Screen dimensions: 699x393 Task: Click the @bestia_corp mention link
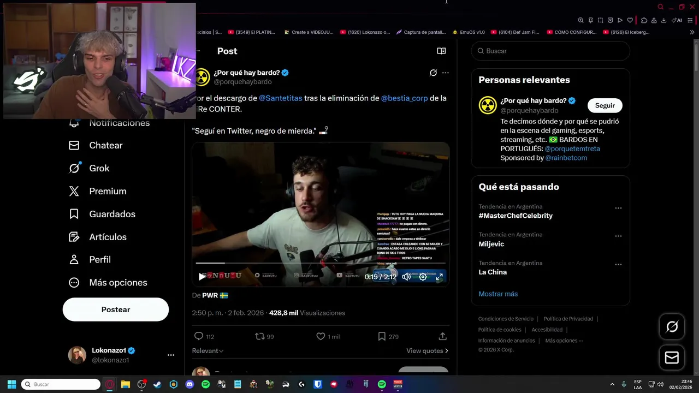click(404, 98)
